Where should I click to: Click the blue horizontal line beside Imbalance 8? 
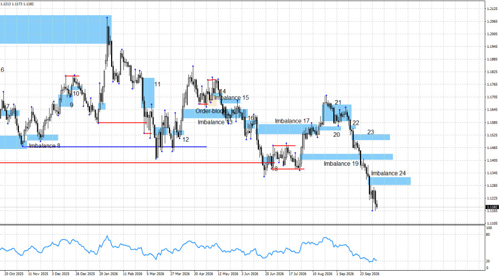115,147
